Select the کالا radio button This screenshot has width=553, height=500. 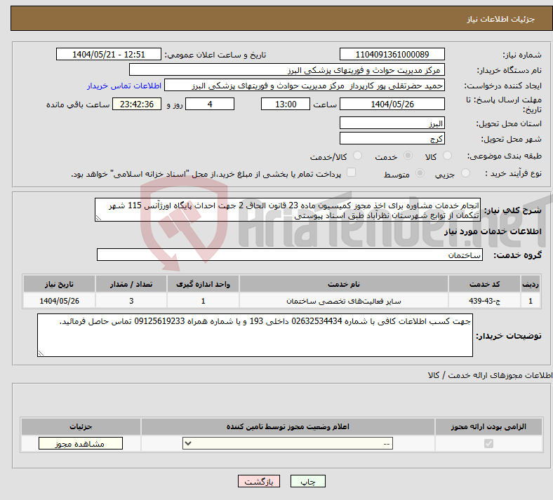click(x=447, y=156)
